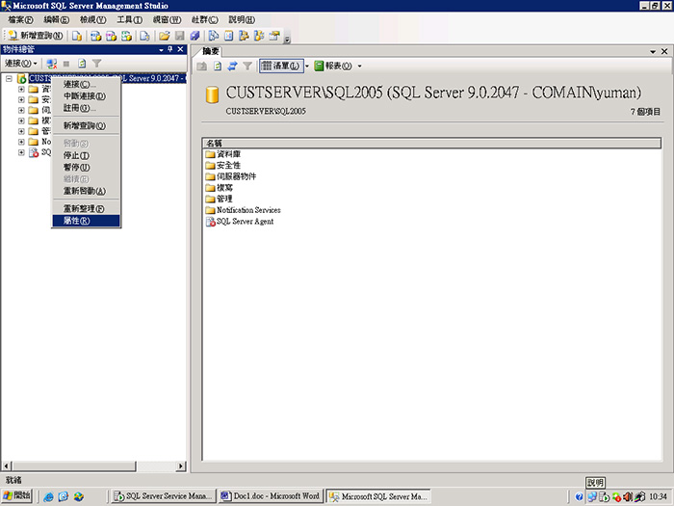The height and width of the screenshot is (506, 674).
Task: Click the Refresh icon in Object Explorer toolbar
Action: 82,64
